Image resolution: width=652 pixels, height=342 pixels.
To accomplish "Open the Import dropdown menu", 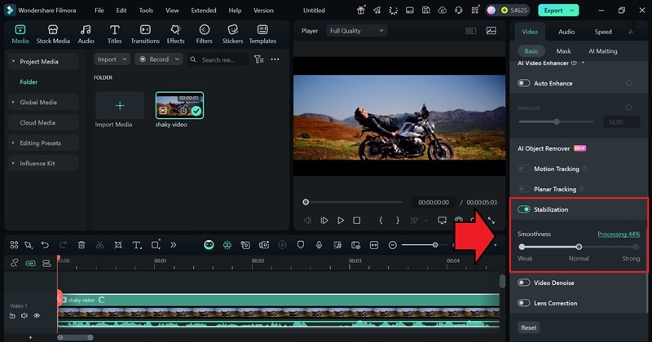I will click(x=111, y=59).
